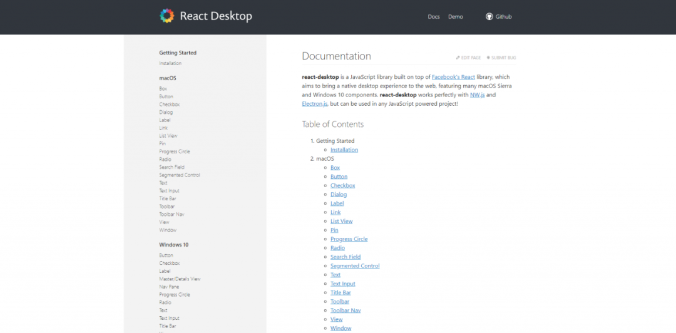Image resolution: width=676 pixels, height=333 pixels.
Task: Select Radio under Windows 10 in sidebar
Action: (165, 302)
